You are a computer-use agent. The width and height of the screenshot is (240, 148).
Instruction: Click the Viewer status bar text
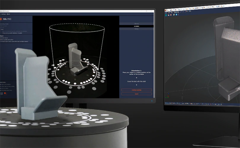(x=193, y=104)
